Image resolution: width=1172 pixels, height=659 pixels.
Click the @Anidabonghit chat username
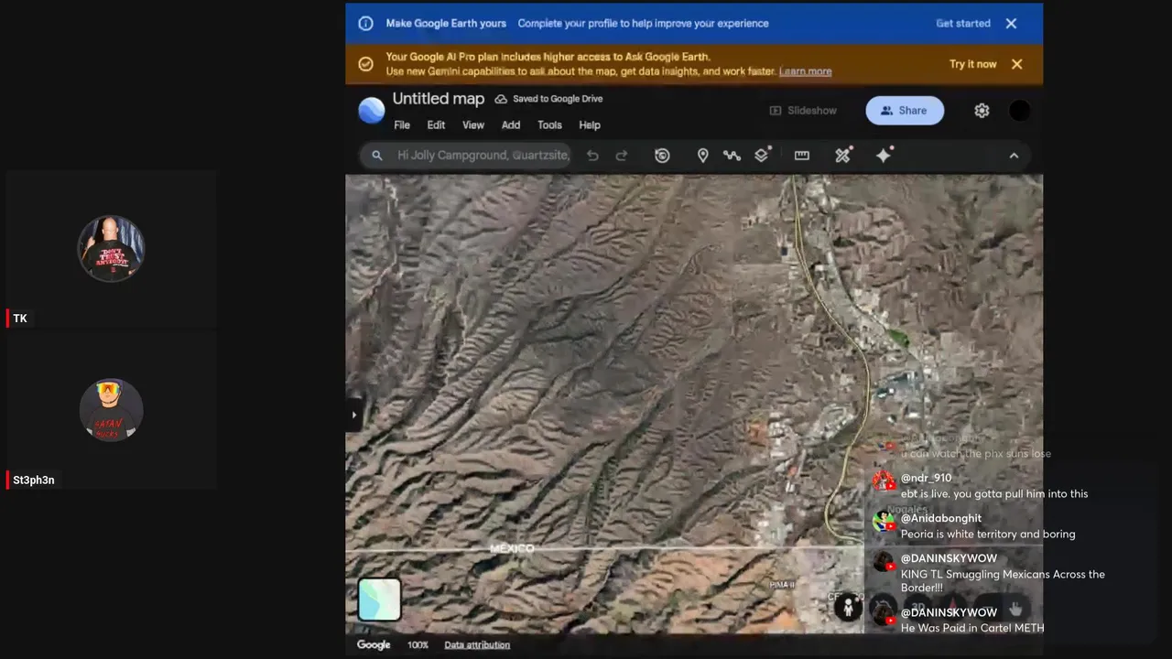tap(941, 518)
